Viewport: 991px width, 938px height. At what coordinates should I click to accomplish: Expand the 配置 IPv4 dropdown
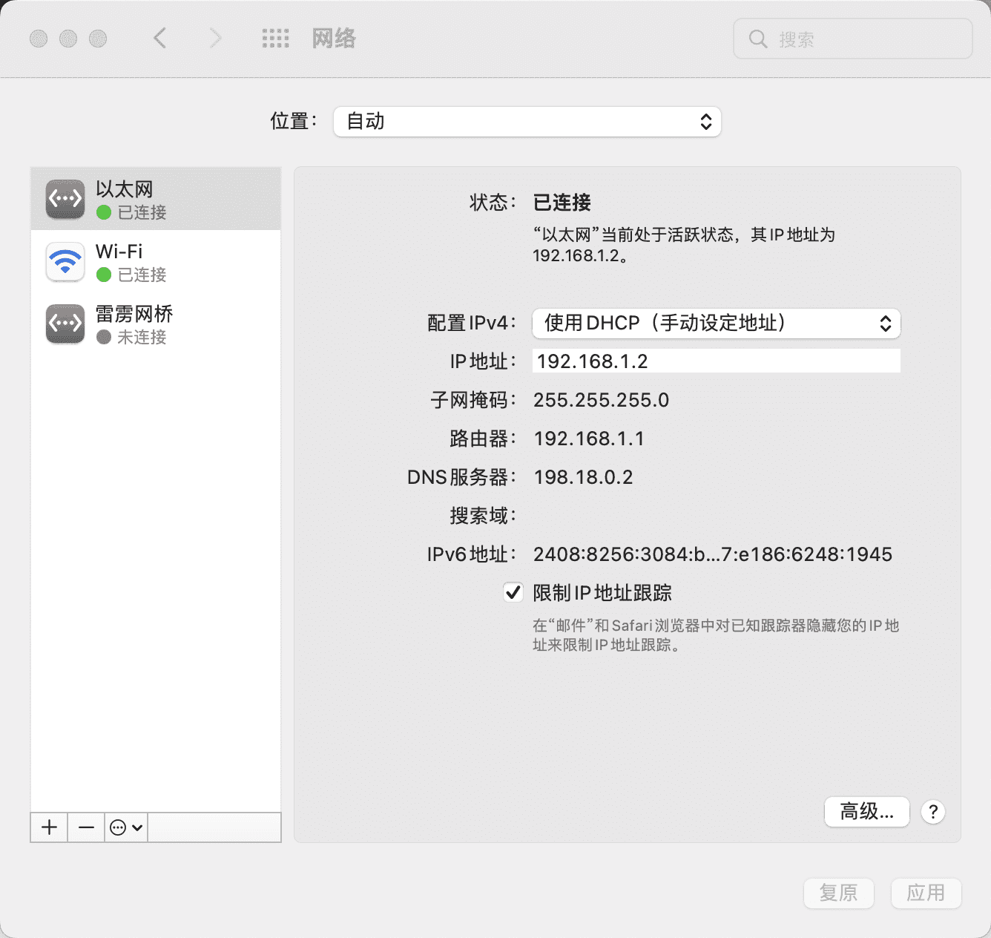pos(717,324)
